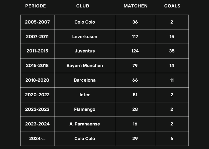209x149 pixels.
Task: Click the 2024-... period cell
Action: 37,139
